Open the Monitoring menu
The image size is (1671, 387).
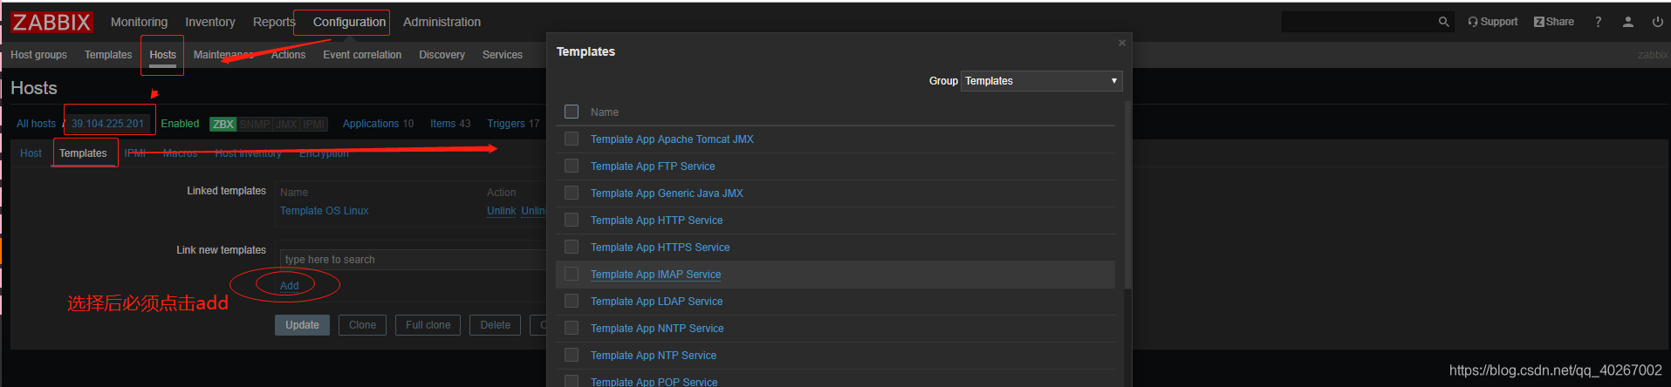(139, 22)
